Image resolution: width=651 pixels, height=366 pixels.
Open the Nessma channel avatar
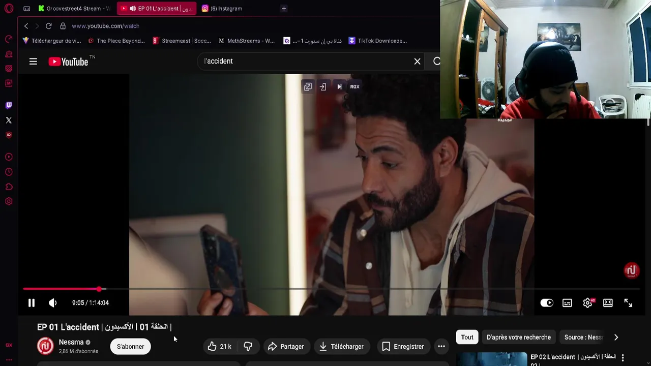[x=45, y=346]
